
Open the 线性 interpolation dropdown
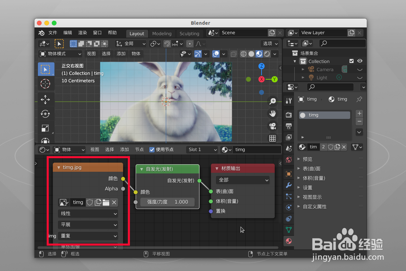(88, 213)
